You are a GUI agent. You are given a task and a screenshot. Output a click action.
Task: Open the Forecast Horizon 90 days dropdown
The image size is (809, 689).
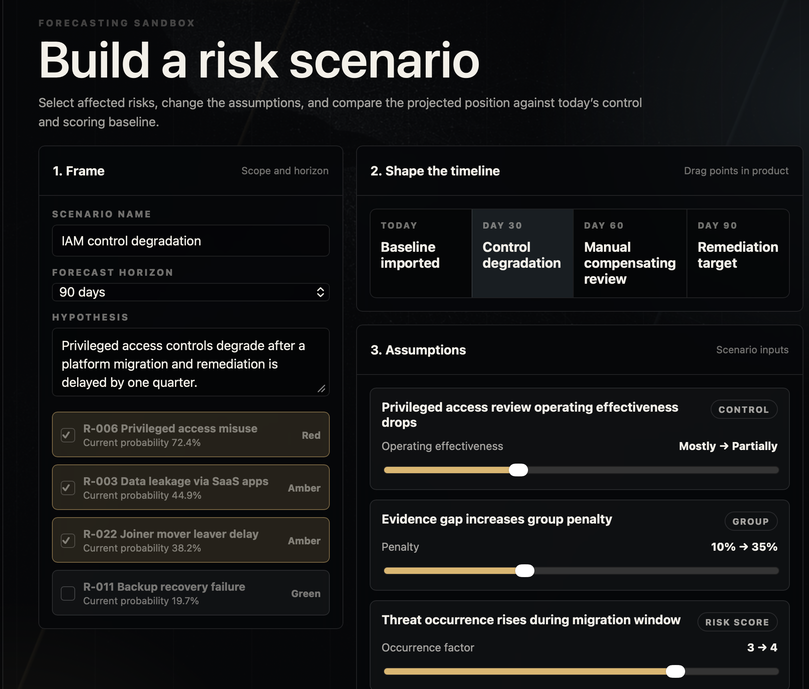pos(191,292)
